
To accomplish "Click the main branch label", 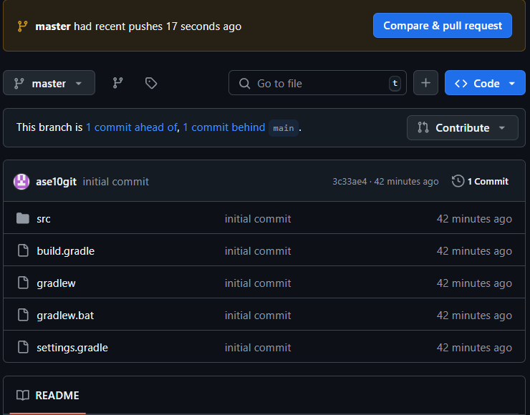I will pos(283,128).
